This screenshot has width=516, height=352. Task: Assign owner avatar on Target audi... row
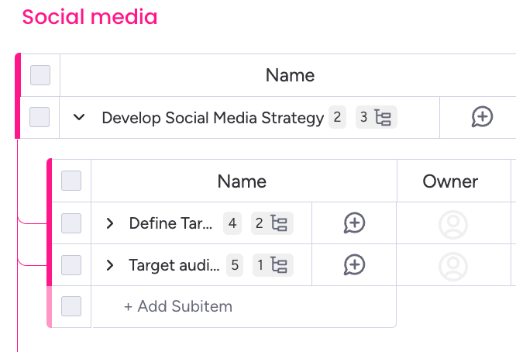click(x=453, y=266)
